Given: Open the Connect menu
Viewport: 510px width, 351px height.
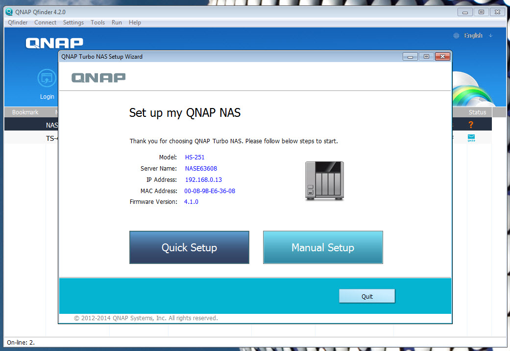Looking at the screenshot, I should (45, 22).
